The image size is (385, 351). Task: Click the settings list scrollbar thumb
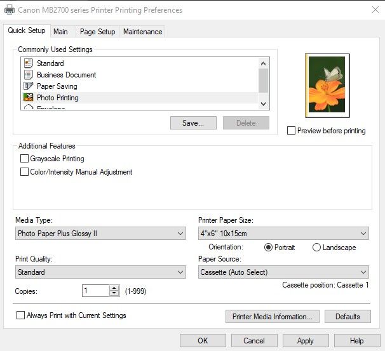(x=263, y=81)
